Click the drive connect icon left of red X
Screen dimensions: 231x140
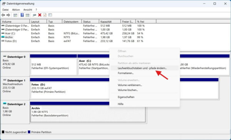pos(34,15)
